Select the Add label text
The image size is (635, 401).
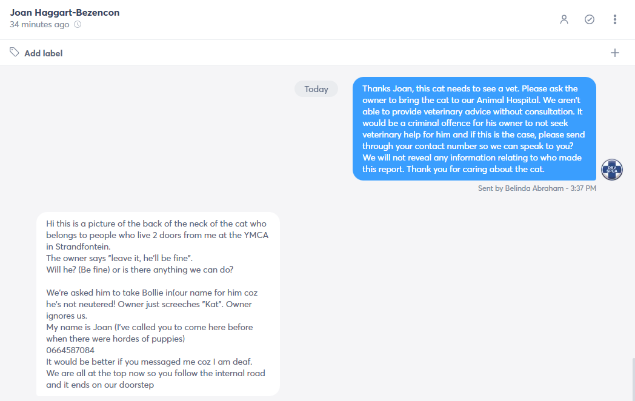(44, 53)
